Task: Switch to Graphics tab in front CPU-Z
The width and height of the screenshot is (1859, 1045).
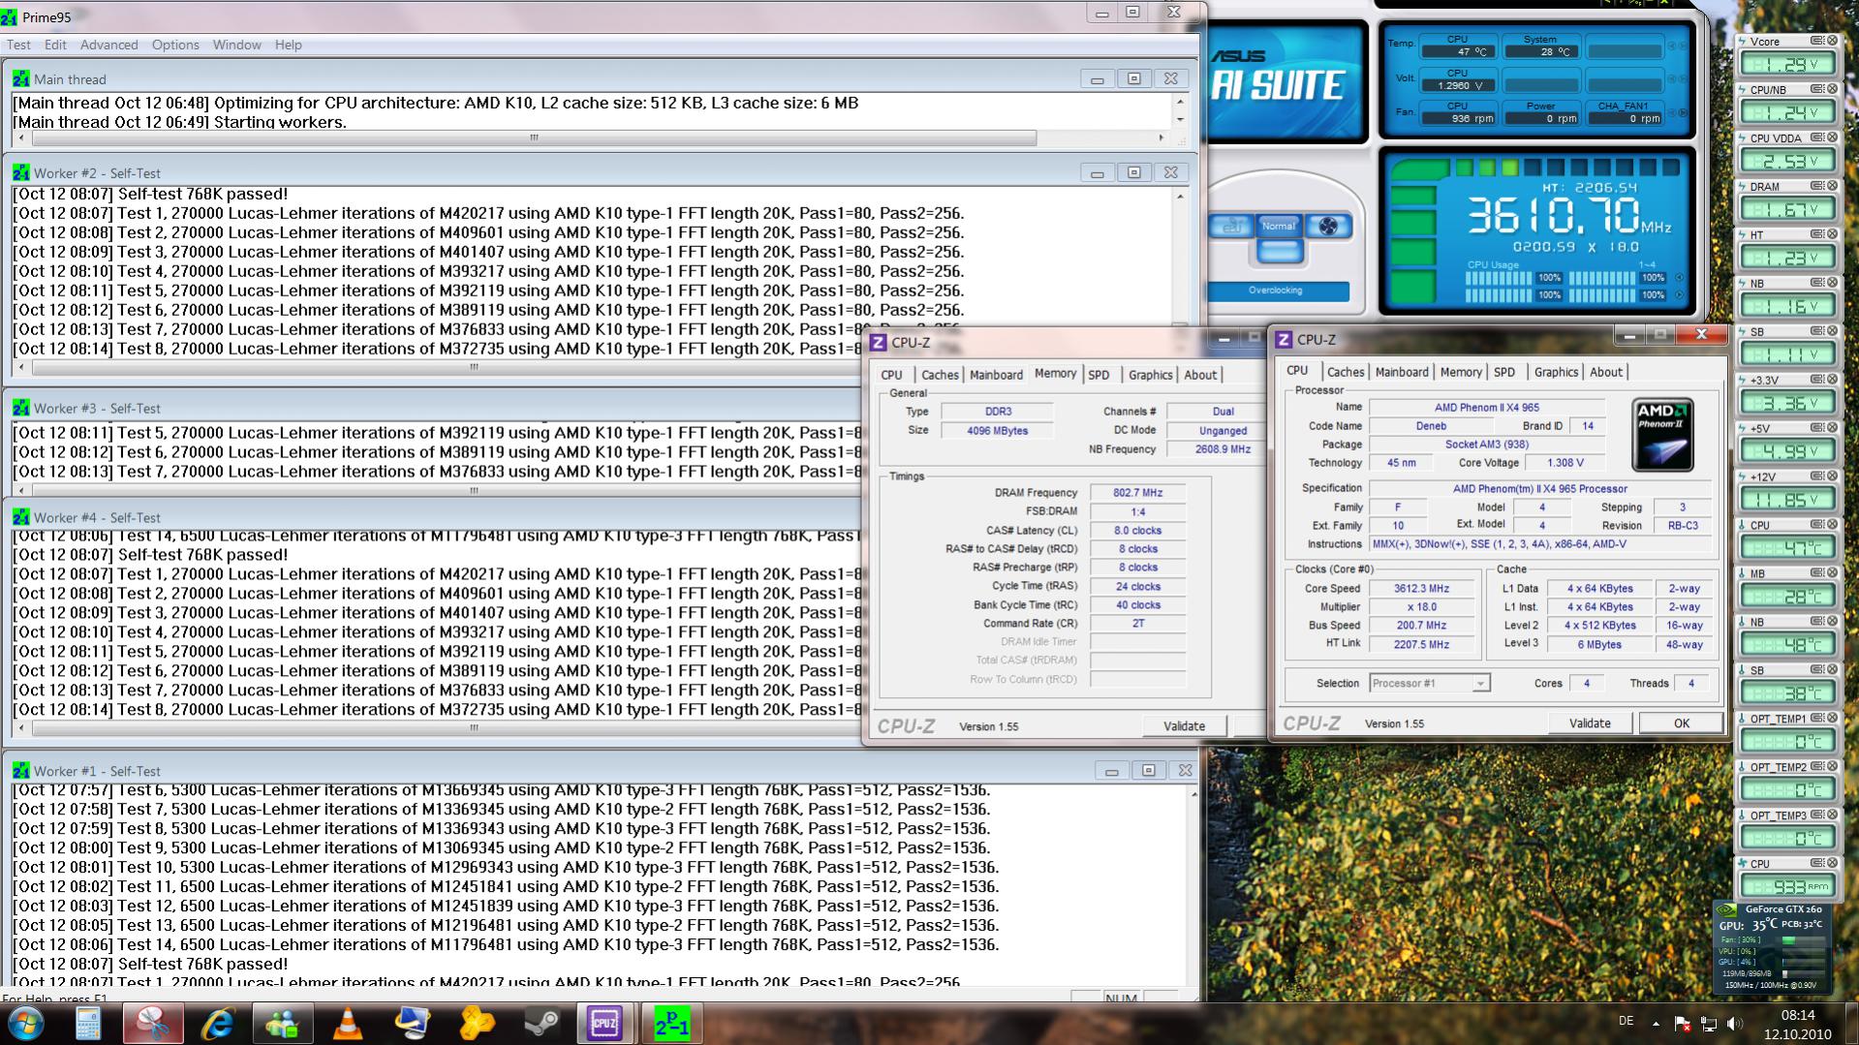Action: (x=1556, y=372)
